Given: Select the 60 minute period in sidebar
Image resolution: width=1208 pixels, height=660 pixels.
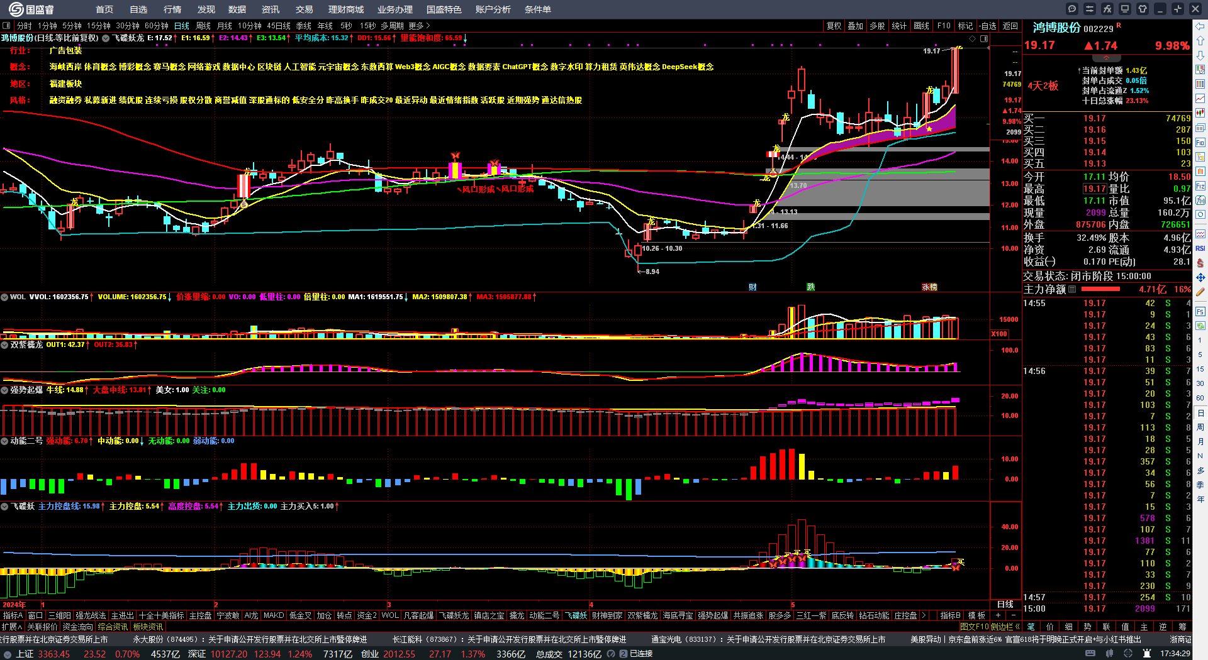Looking at the screenshot, I should [1200, 398].
